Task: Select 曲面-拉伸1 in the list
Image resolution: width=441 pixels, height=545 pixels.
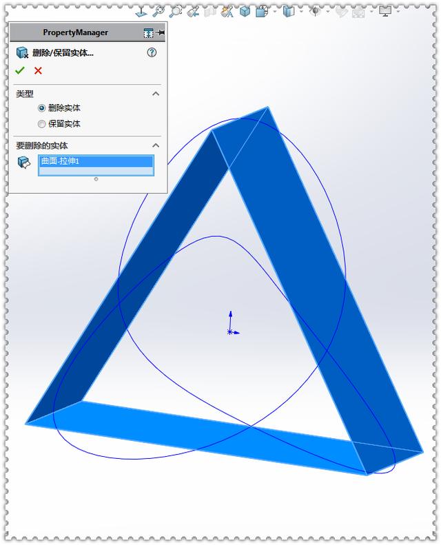Action: click(x=96, y=161)
